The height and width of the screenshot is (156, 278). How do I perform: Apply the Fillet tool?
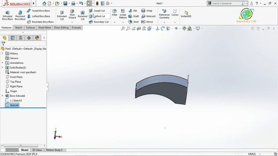[115, 13]
